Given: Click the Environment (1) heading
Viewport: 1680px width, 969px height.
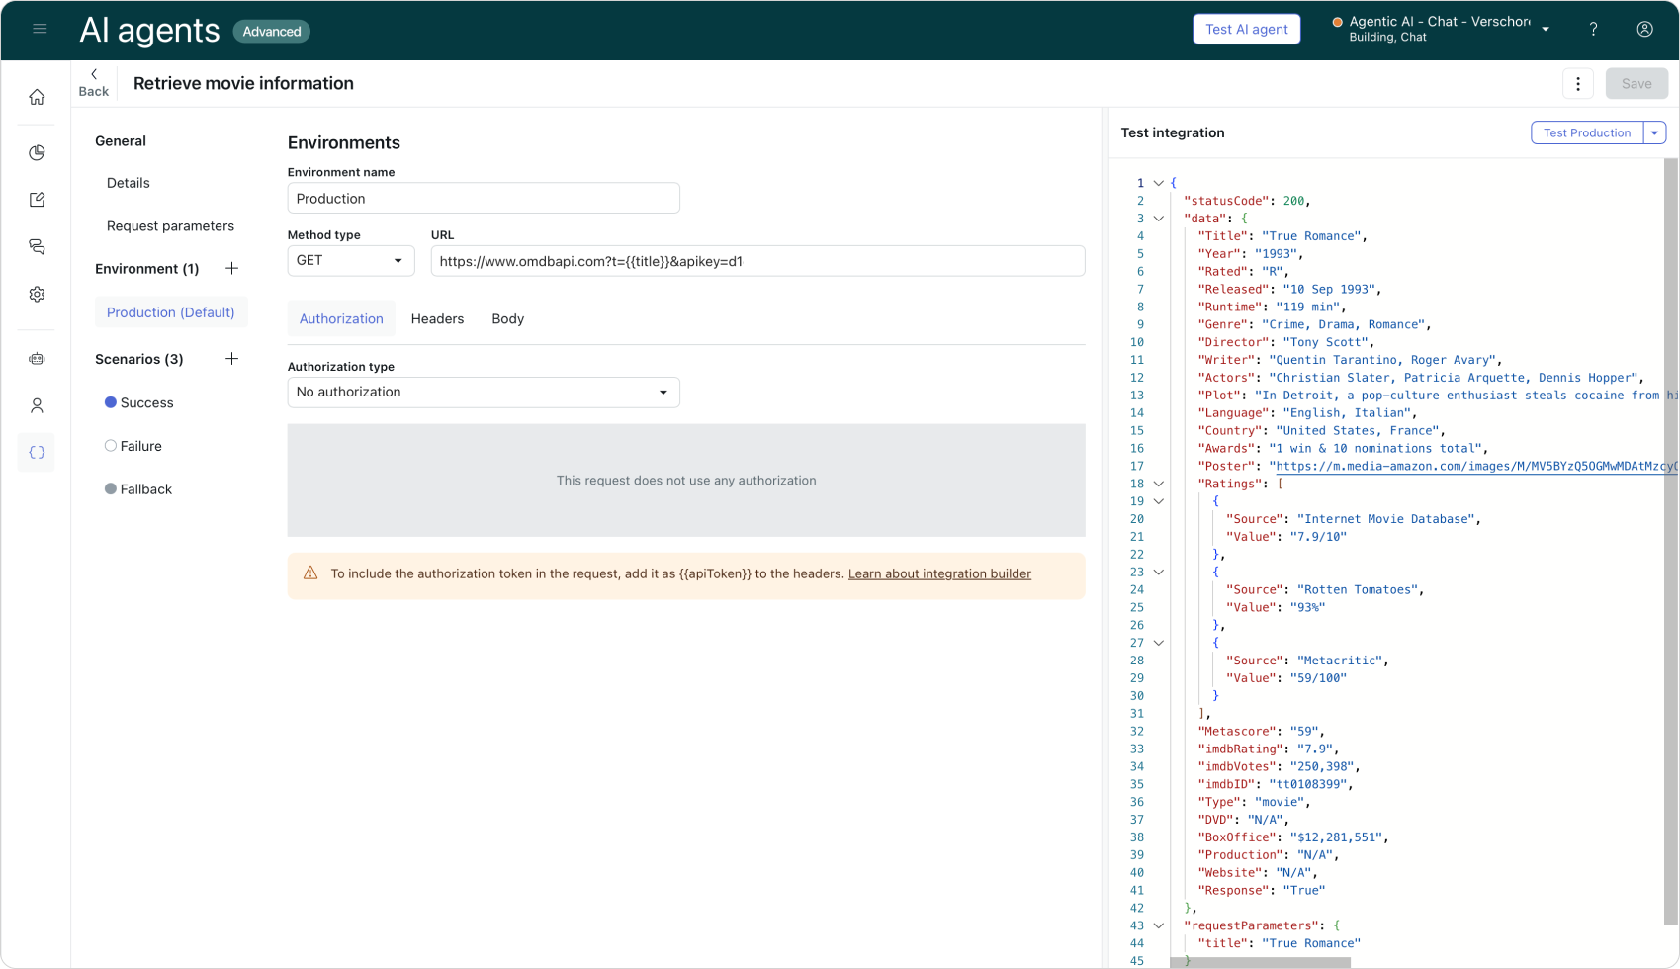Looking at the screenshot, I should tap(146, 269).
